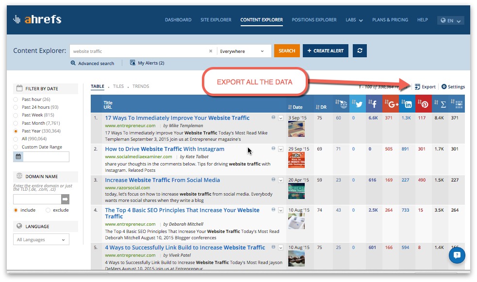Select the Past Week (815) filter
This screenshot has height=282, width=477.
tap(16, 115)
